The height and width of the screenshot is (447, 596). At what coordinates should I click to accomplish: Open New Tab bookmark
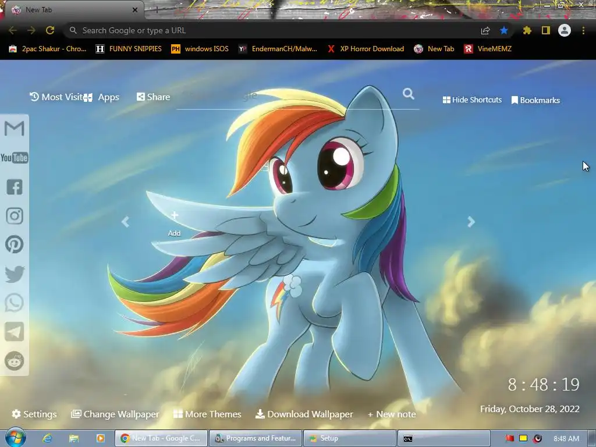point(434,49)
